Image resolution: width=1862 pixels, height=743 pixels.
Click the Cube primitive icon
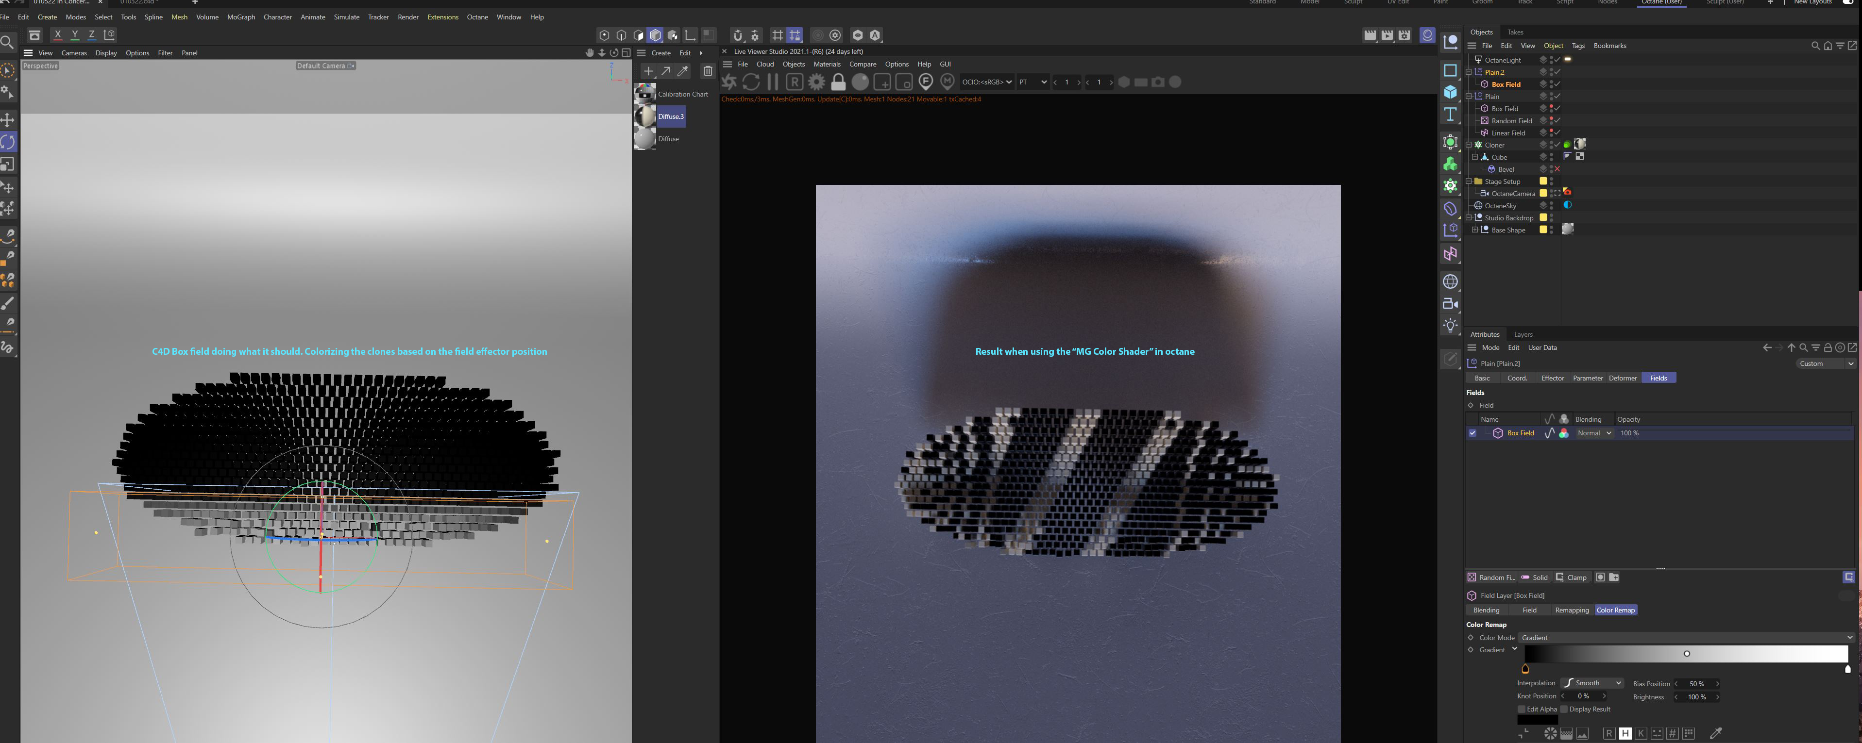coord(1450,92)
